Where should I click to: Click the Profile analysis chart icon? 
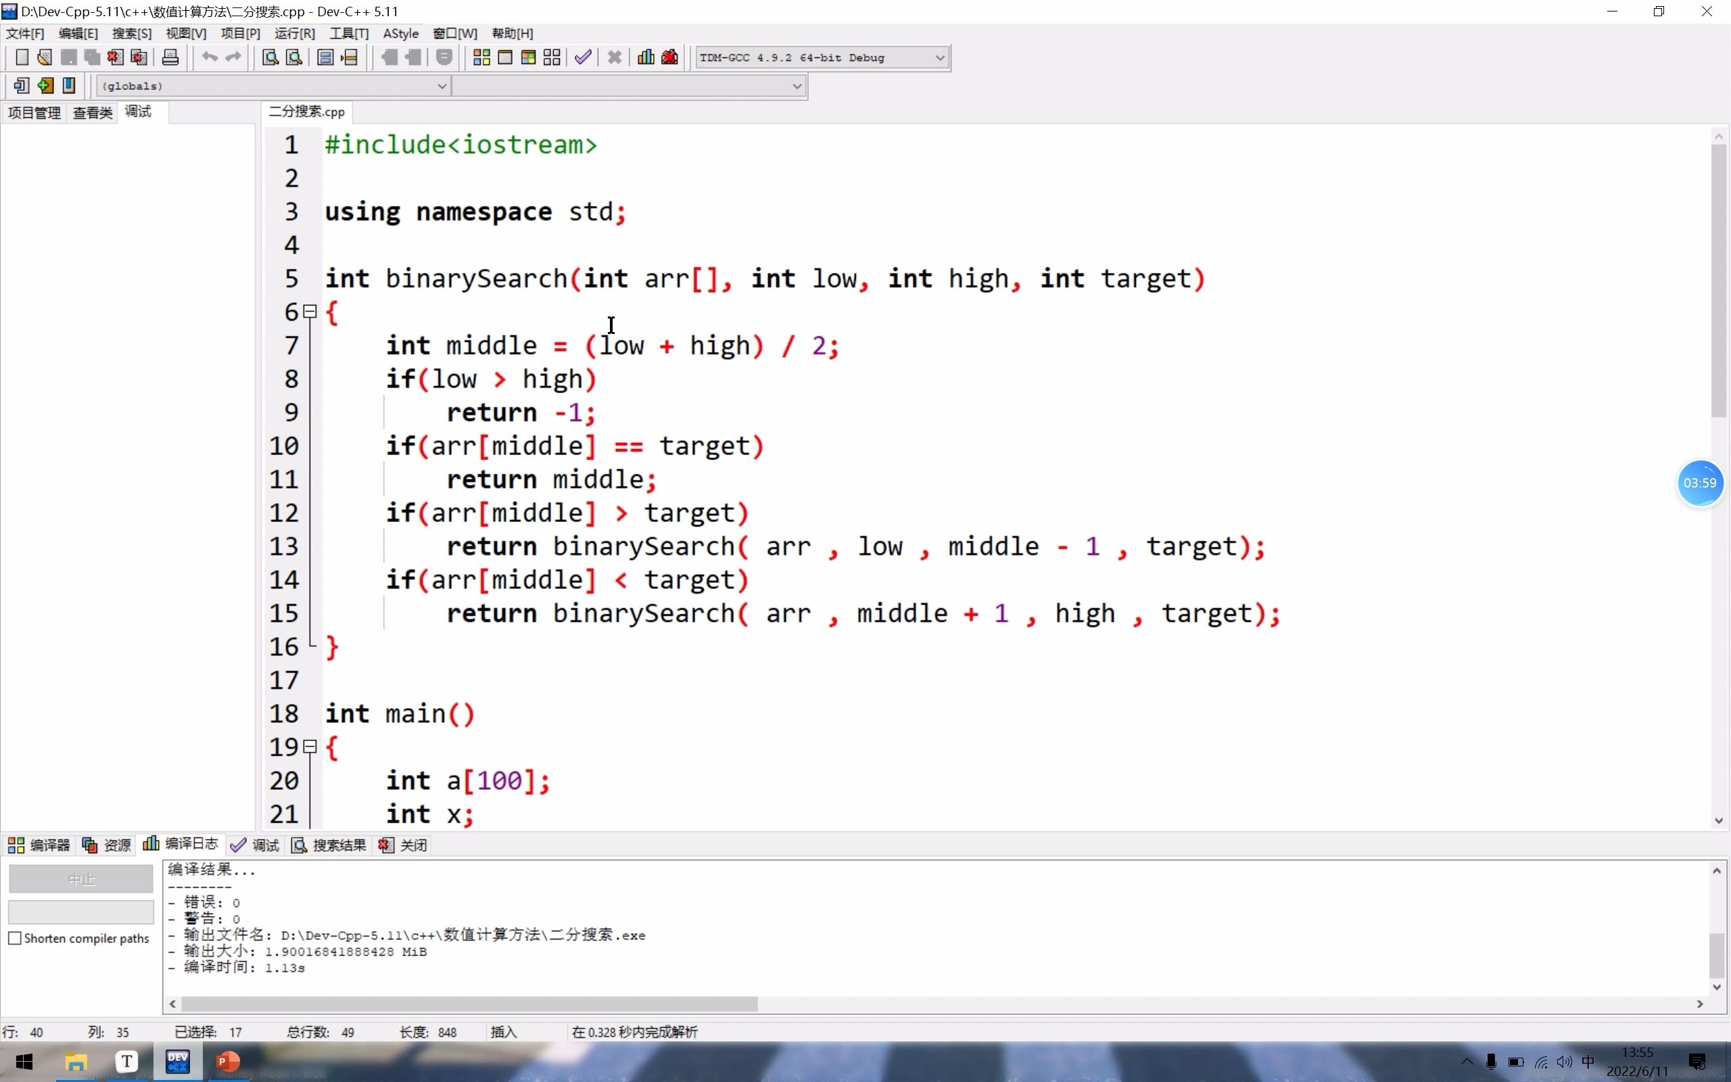tap(646, 57)
